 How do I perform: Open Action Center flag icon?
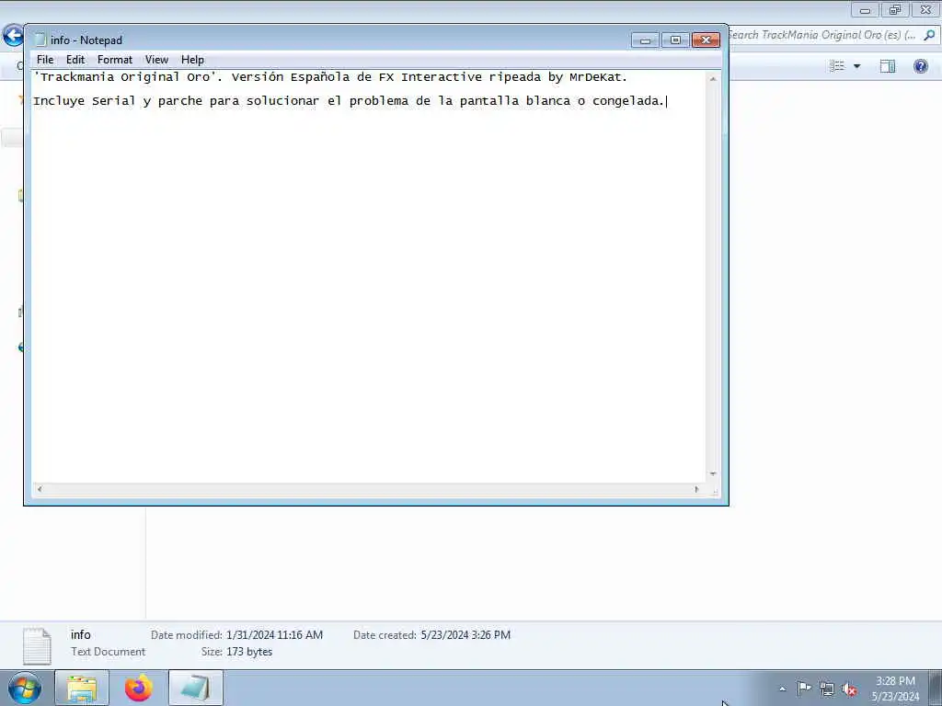[x=804, y=688]
